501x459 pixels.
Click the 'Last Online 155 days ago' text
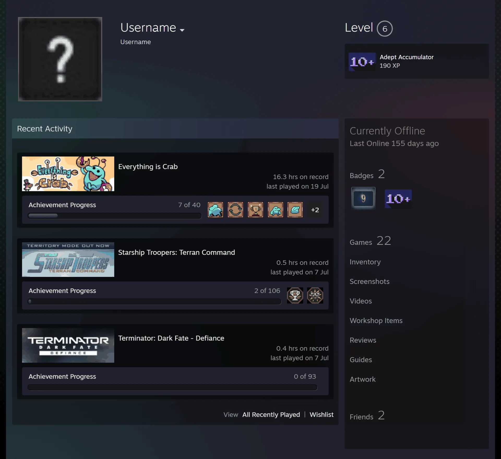[394, 143]
